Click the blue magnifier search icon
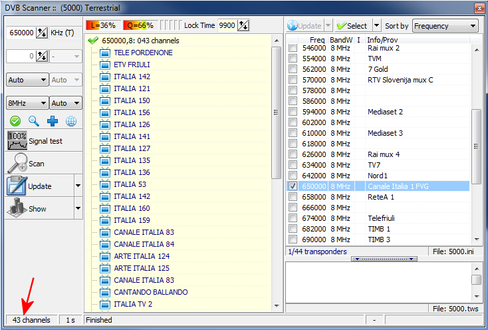Viewport: 488px width, 330px height. [x=34, y=121]
